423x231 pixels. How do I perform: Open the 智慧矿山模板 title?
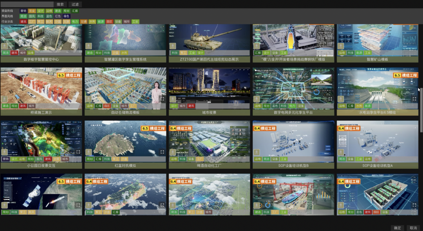378,60
